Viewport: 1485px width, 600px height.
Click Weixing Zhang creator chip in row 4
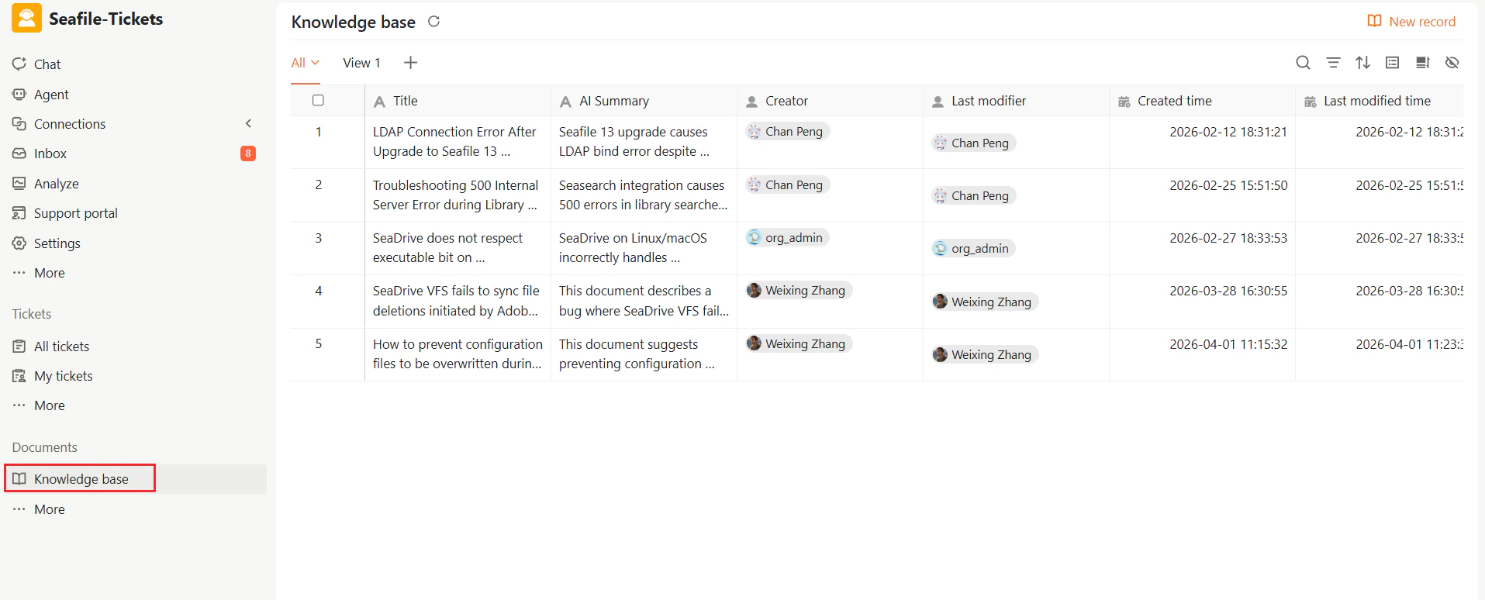[799, 291]
